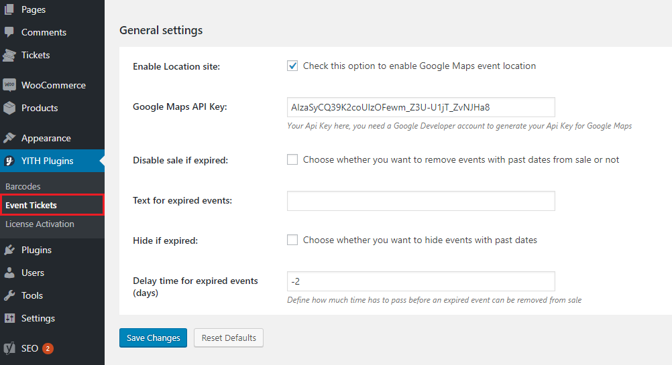Check the Hide if expired option
Image resolution: width=672 pixels, height=365 pixels.
pos(292,240)
